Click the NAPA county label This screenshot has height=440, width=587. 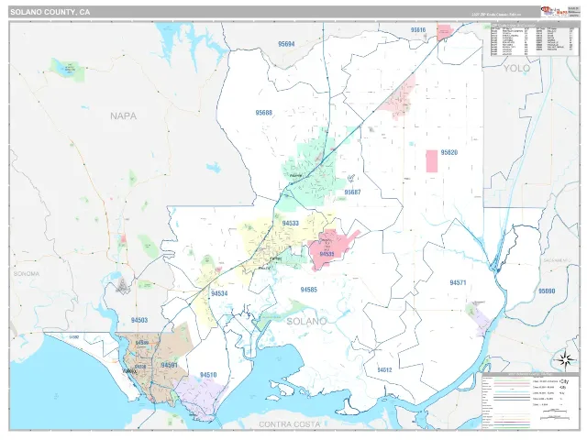(123, 116)
